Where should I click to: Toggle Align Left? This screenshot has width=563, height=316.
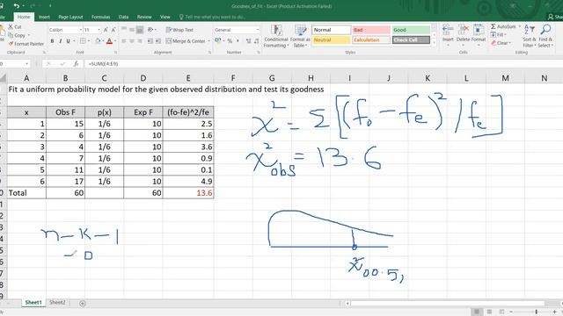tap(124, 41)
